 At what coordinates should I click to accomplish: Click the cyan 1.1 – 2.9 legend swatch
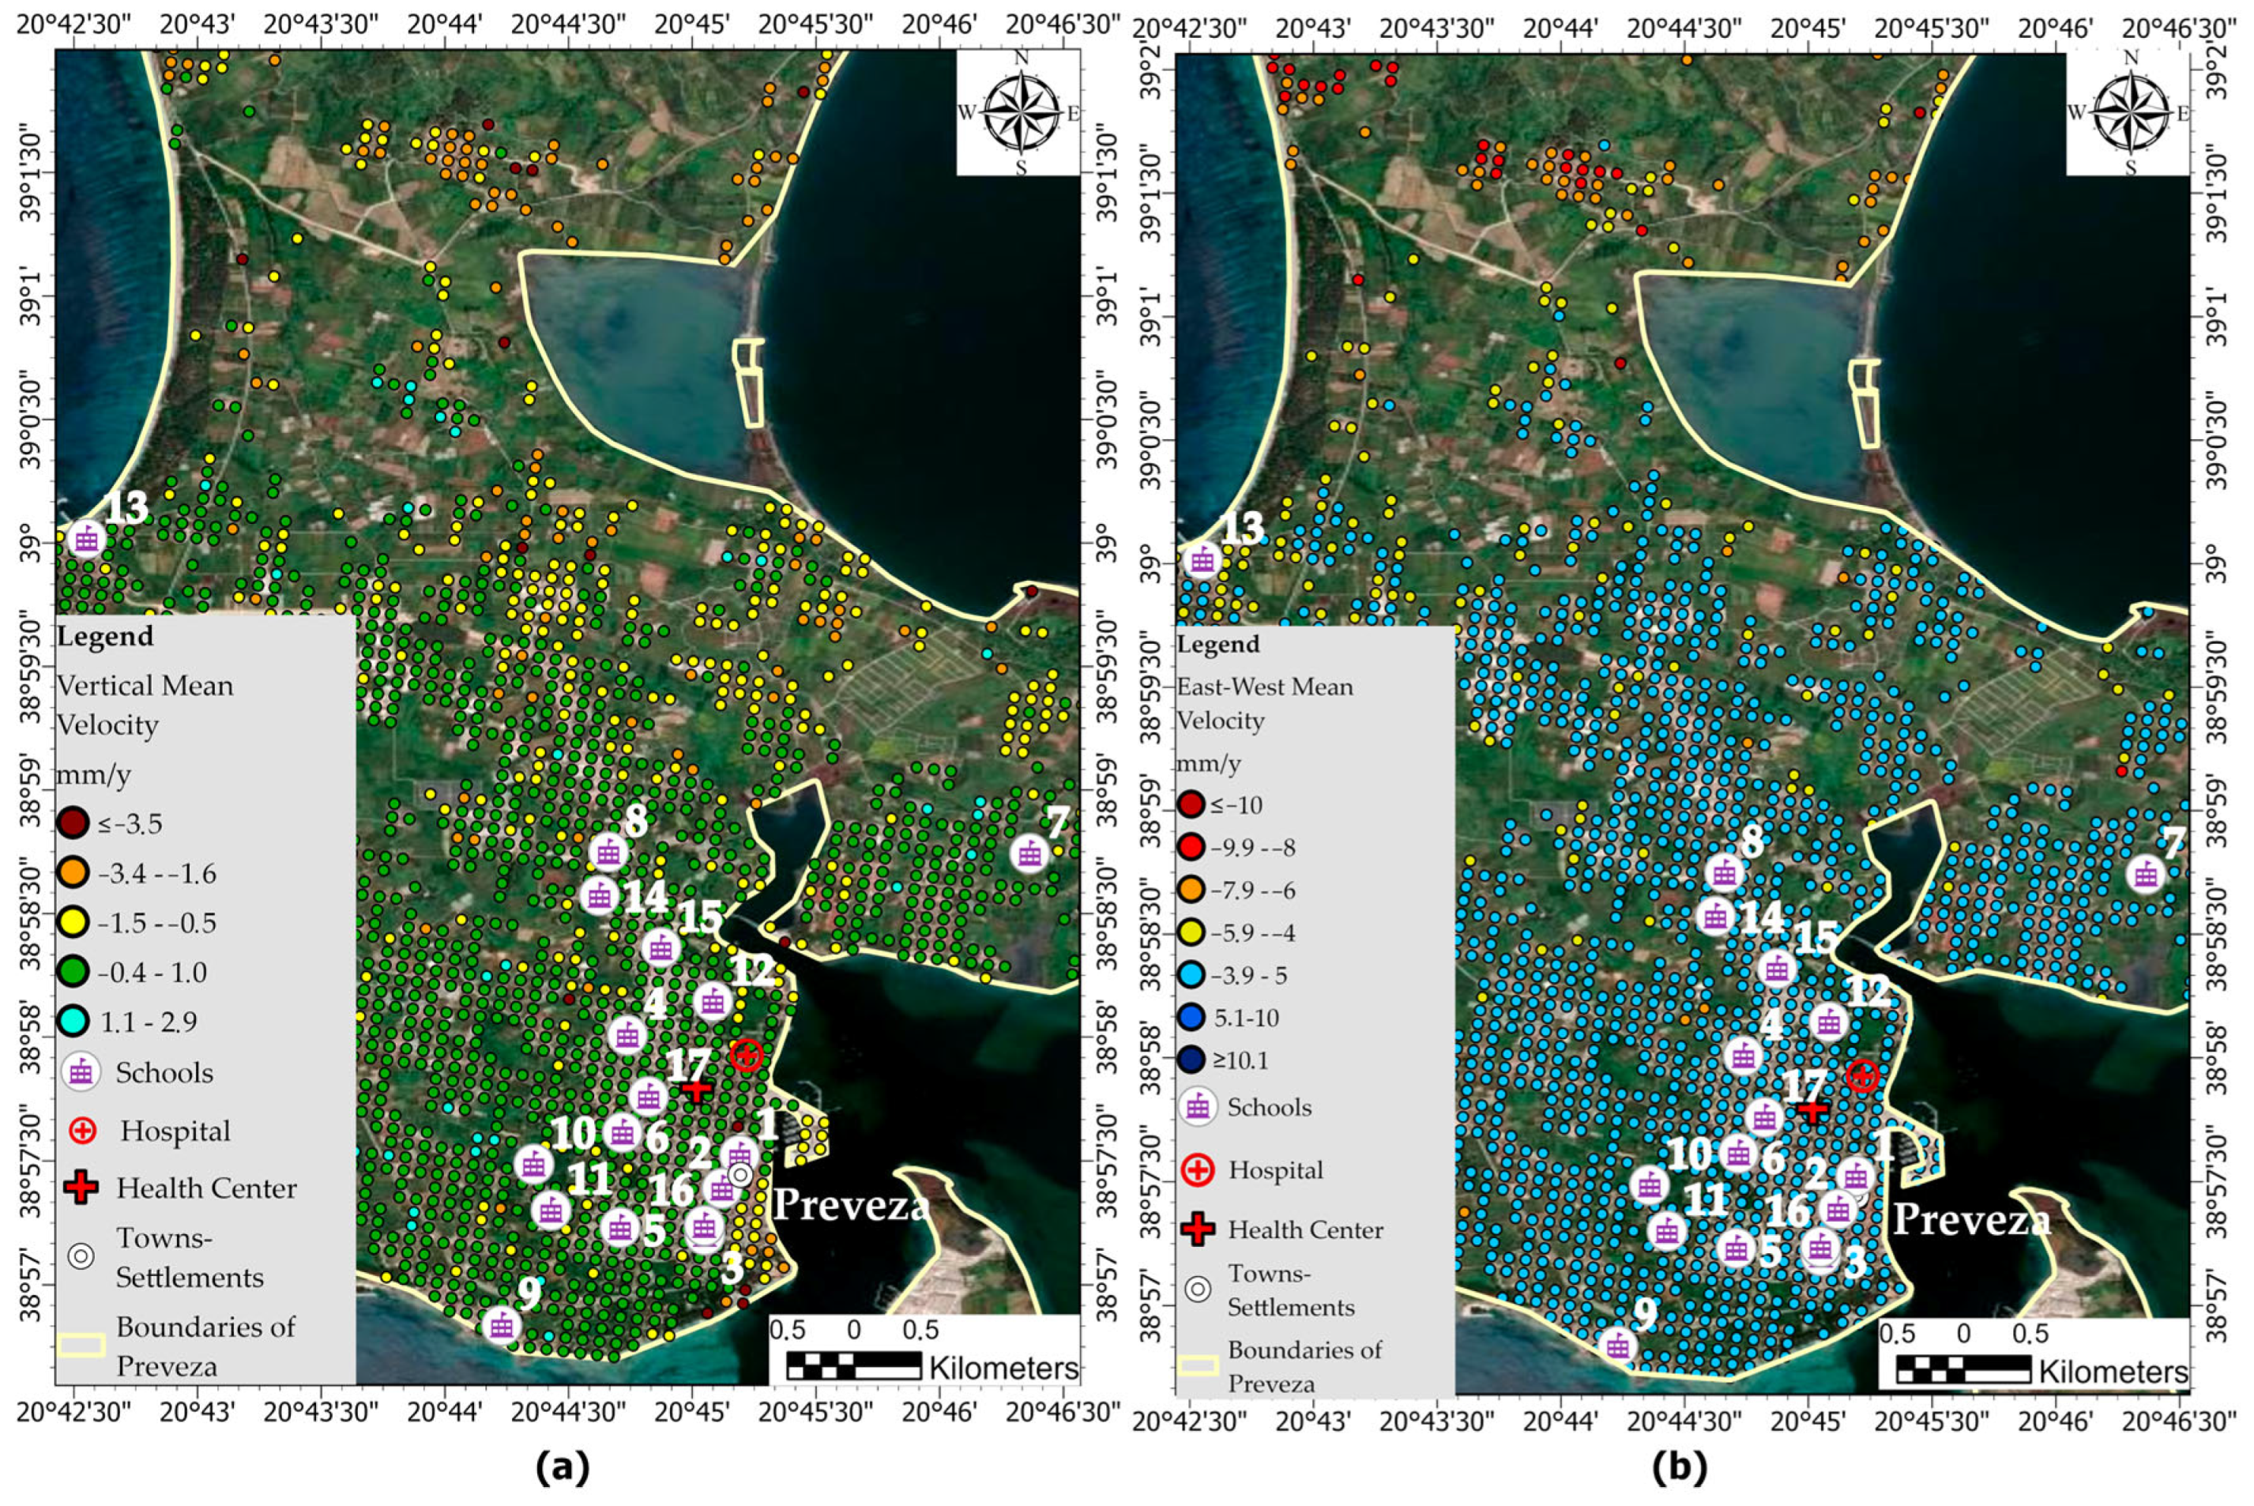click(x=72, y=1021)
